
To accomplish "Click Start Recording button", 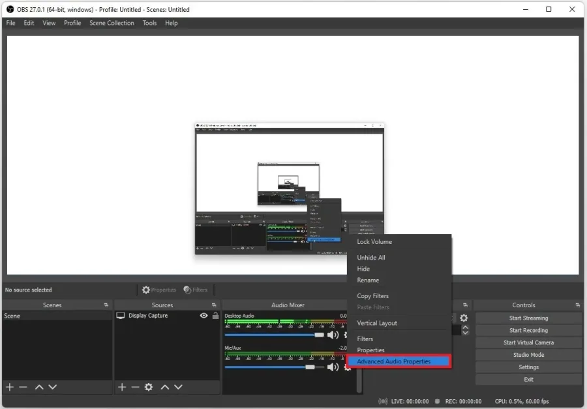I will point(528,330).
